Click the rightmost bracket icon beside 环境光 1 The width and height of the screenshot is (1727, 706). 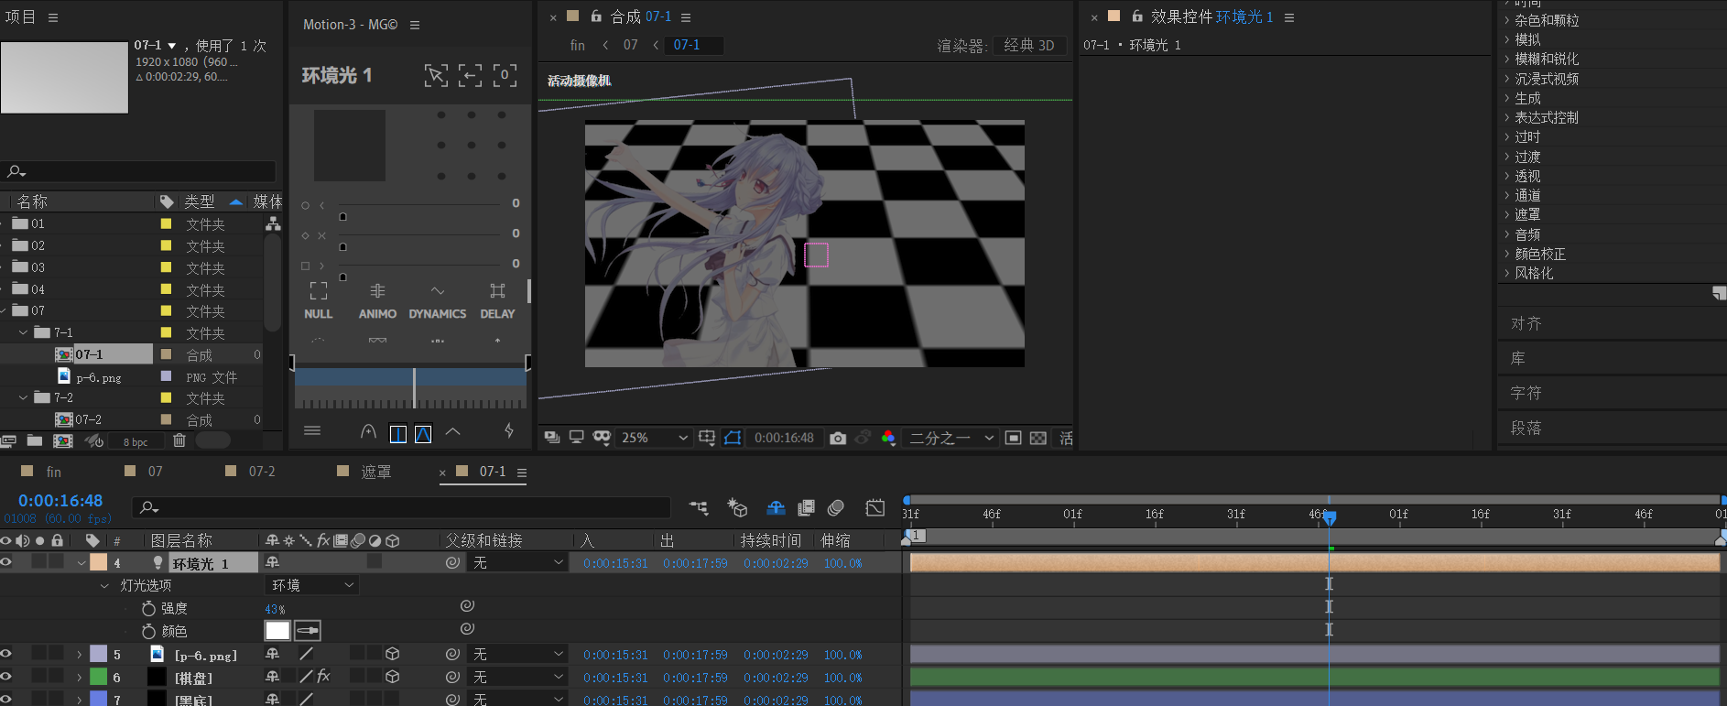click(x=505, y=75)
